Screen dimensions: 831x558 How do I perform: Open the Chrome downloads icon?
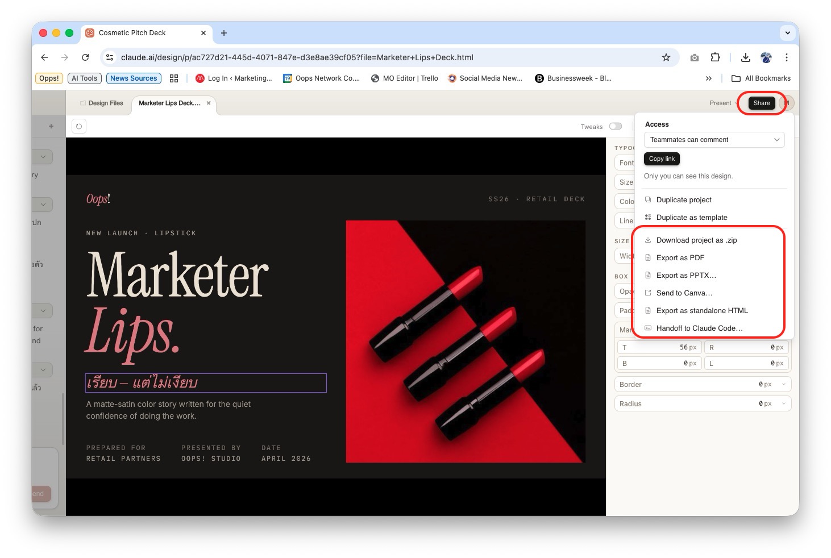745,57
